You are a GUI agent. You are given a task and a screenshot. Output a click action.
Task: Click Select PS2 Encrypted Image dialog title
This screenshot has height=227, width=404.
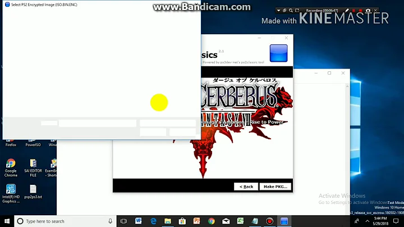[x=44, y=4]
